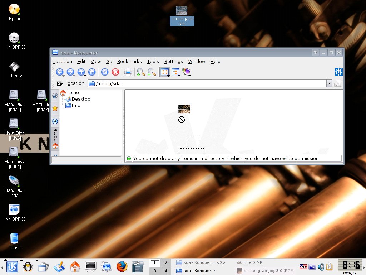Click the Reload button in toolbar

pos(104,72)
